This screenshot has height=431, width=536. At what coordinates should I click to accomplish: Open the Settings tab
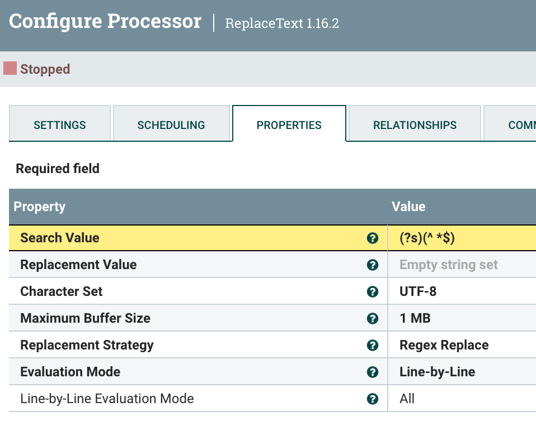(60, 123)
